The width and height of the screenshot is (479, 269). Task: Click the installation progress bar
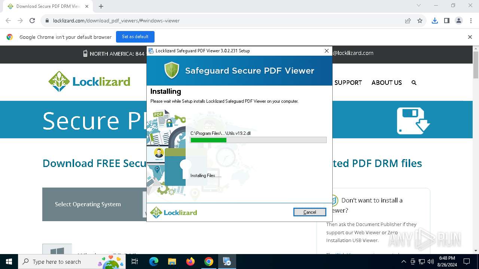coord(258,140)
